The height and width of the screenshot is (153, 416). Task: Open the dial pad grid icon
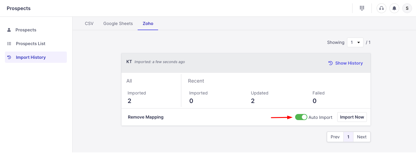[362, 8]
